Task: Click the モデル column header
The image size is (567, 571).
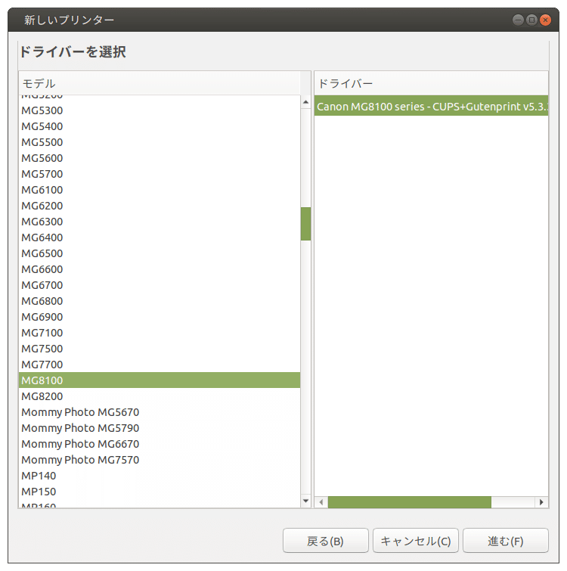Action: pyautogui.click(x=160, y=83)
